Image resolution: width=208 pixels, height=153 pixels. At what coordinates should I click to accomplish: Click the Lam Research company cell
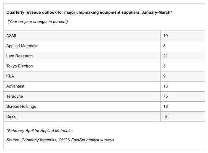coord(19,56)
